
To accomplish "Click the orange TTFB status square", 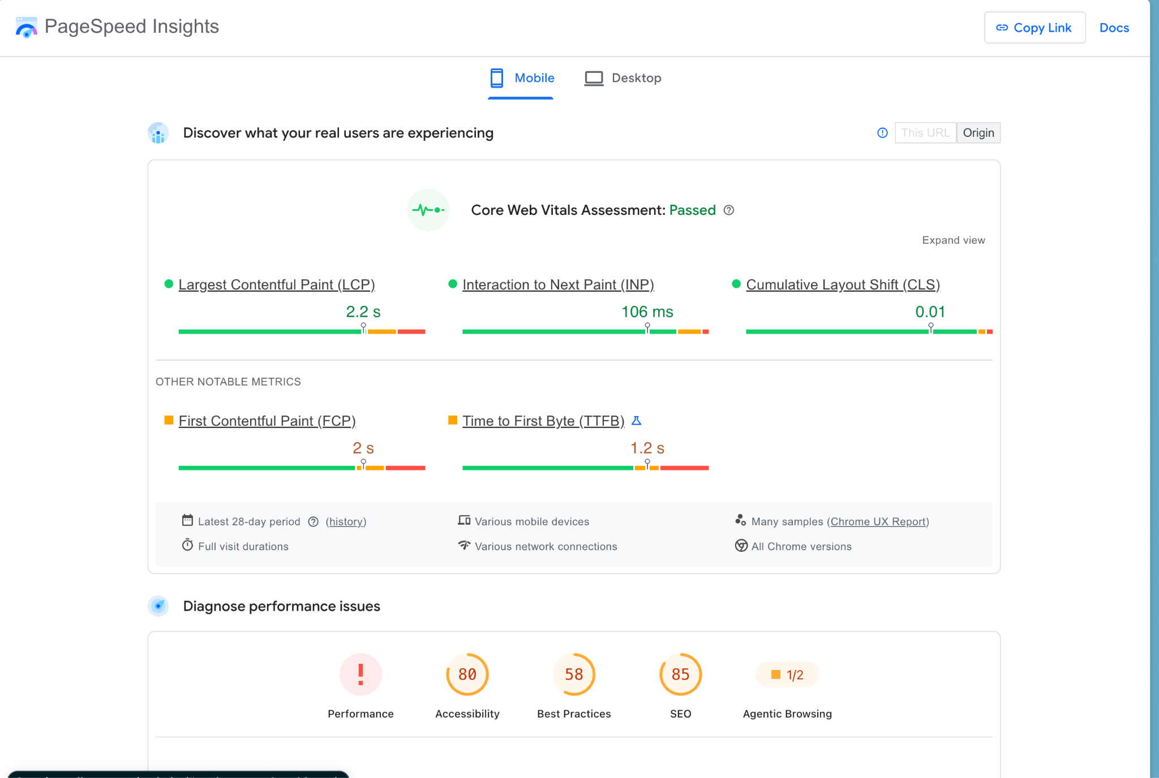I will (x=452, y=420).
